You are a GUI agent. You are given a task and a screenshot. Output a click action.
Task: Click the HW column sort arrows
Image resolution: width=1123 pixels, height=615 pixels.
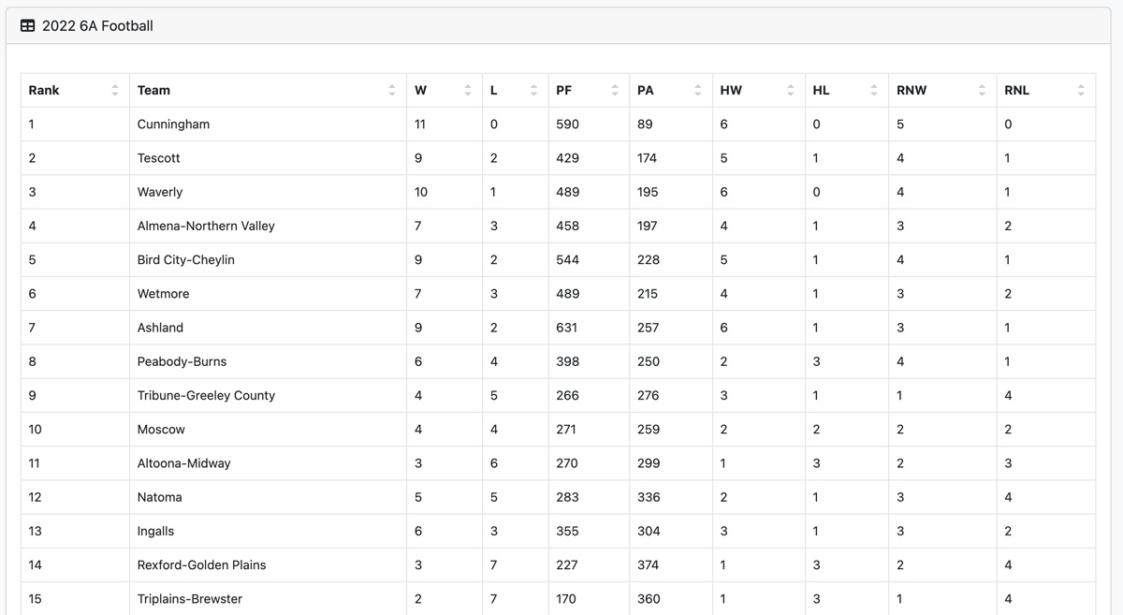pos(791,91)
